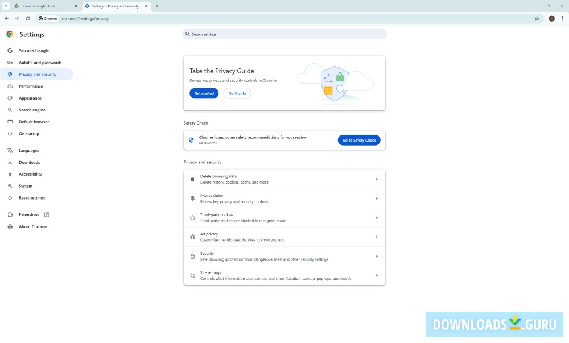Expand the Security row chevron
The image size is (569, 343).
click(x=377, y=256)
